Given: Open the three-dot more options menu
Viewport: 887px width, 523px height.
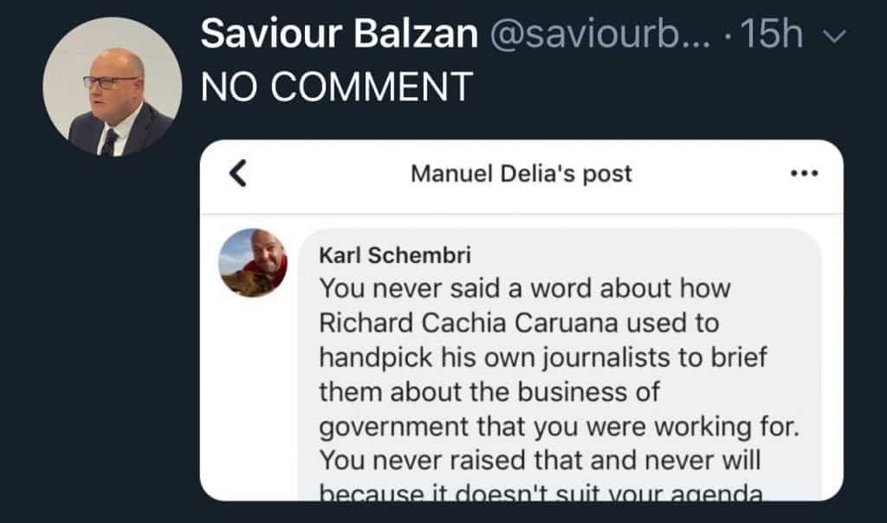Looking at the screenshot, I should pos(805,173).
